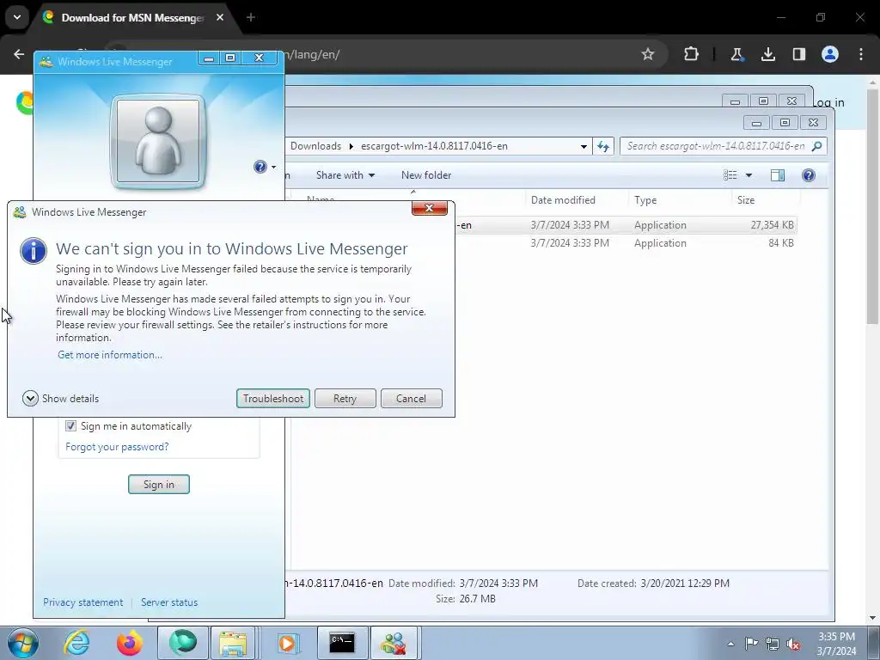Select the Download for MSN Messenger tab
Viewport: 880px width, 660px height.
[x=132, y=18]
